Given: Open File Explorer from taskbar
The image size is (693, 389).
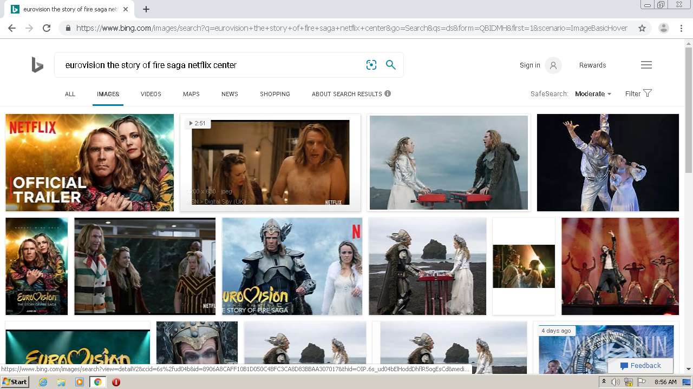Looking at the screenshot, I should [x=61, y=382].
